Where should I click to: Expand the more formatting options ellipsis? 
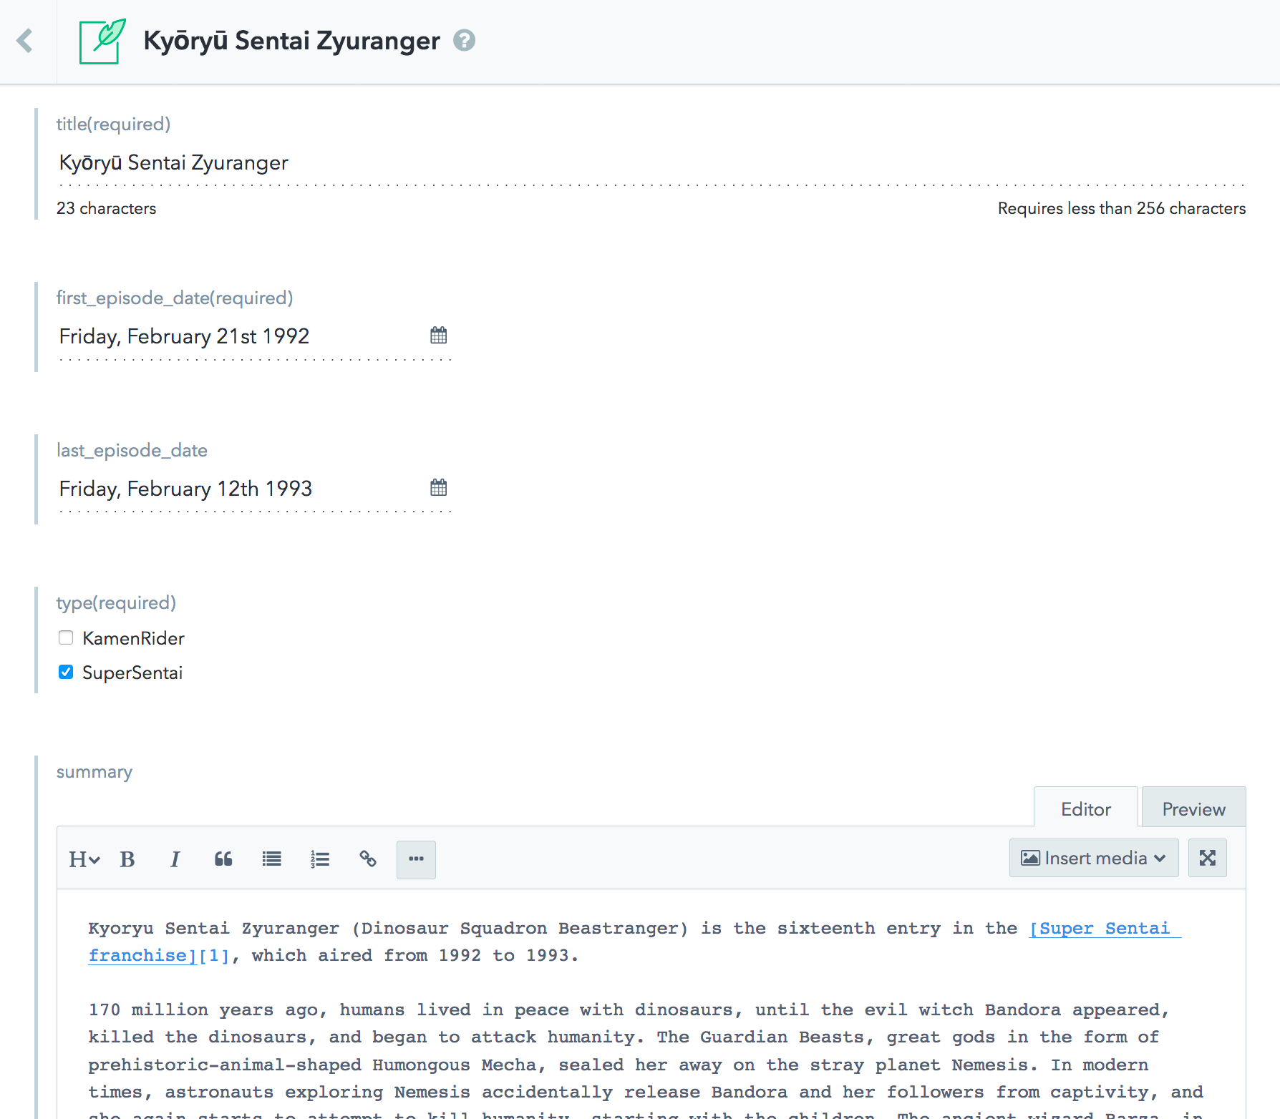(x=416, y=859)
